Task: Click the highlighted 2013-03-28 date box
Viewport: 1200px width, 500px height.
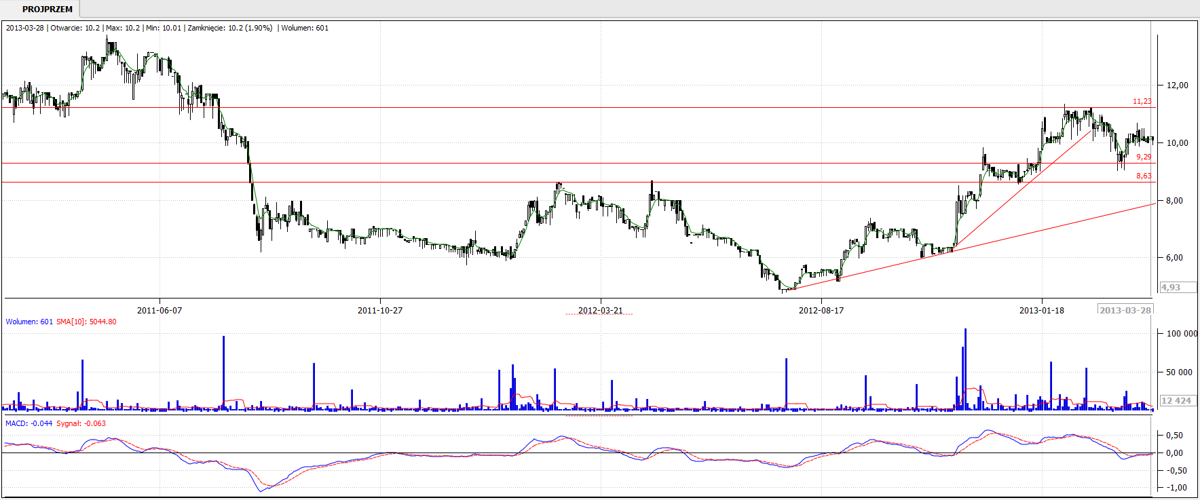Action: pos(1125,309)
